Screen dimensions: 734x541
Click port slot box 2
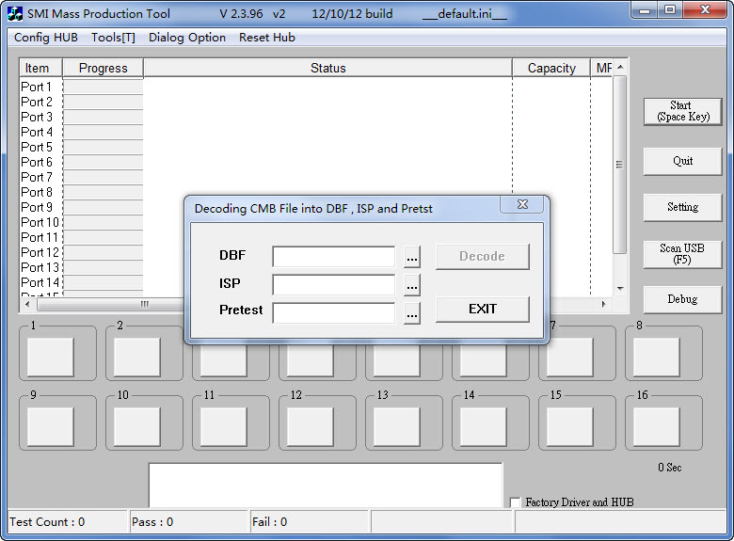(x=137, y=358)
